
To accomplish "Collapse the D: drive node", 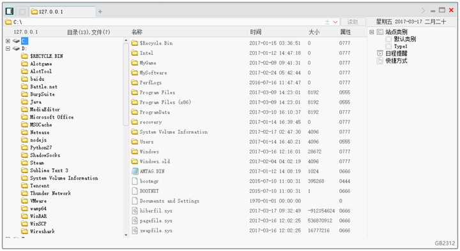I will click(x=8, y=48).
